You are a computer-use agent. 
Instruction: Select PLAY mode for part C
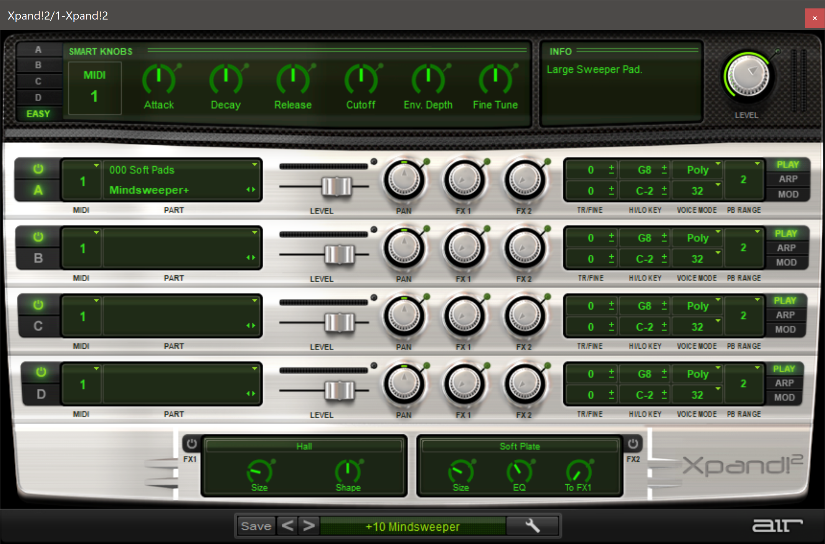click(785, 301)
